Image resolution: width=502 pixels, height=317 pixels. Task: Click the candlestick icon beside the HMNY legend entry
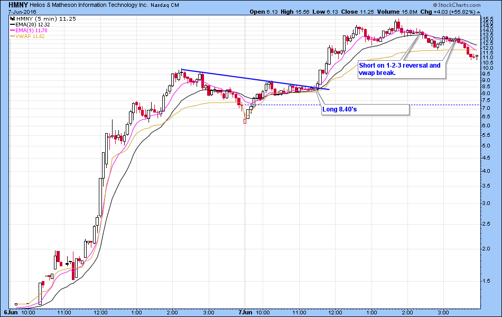click(13, 18)
